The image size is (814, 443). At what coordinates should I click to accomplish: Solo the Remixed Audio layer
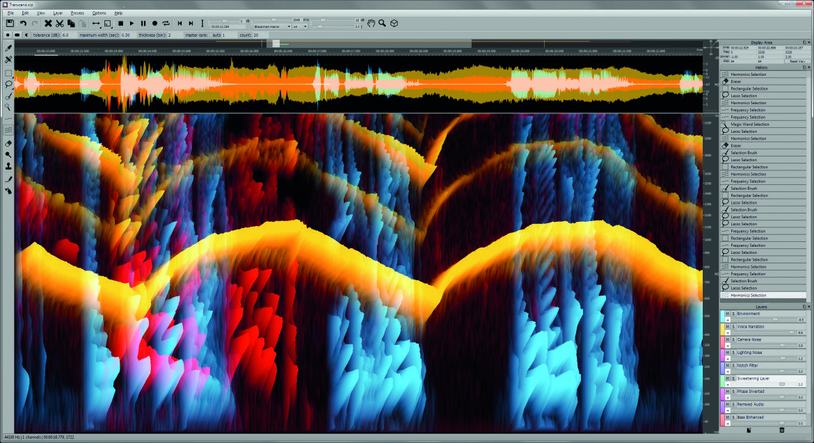tap(733, 405)
